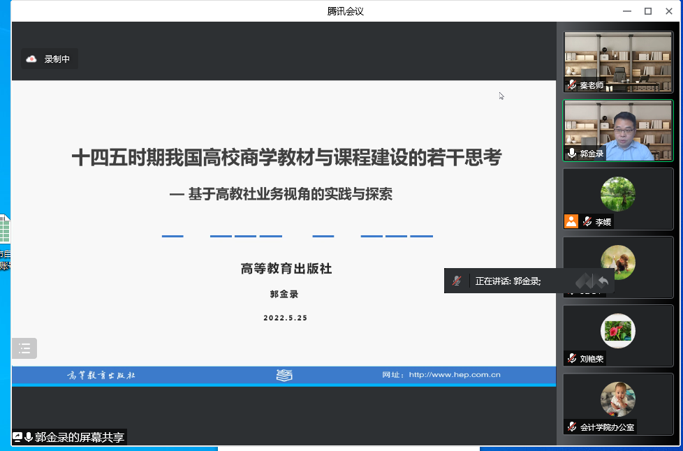
Task: Click the screen share icon for 郭金录
Action: [17, 437]
